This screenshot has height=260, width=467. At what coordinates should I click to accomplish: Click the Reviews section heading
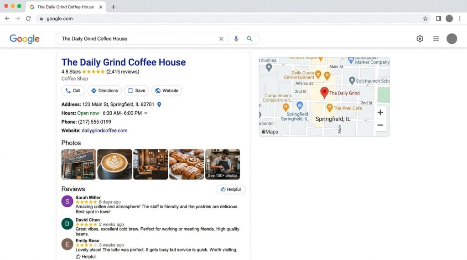click(73, 189)
